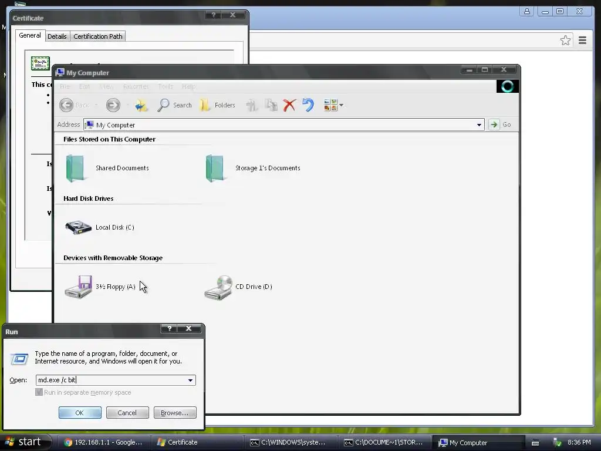
Task: Expand Open history dropdown in Run dialog
Action: click(x=191, y=380)
